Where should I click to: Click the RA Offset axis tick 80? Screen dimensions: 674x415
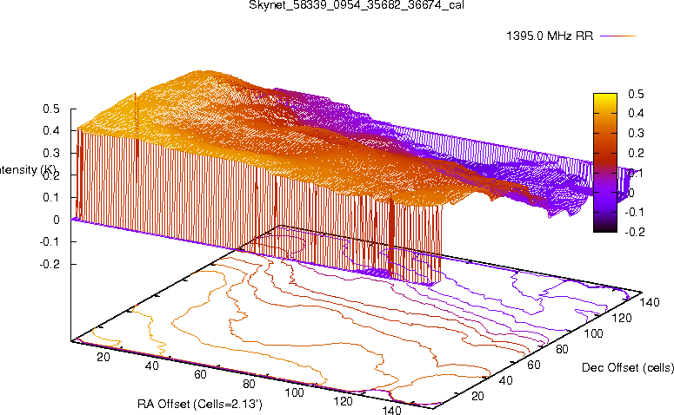pos(249,384)
